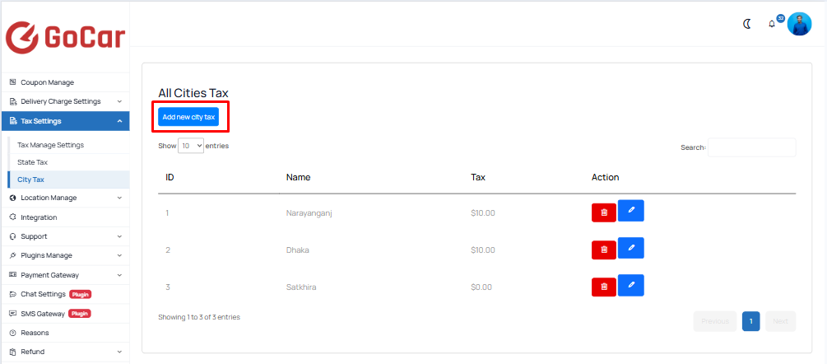Click the Narayanganj name cell
827x364 pixels.
[309, 213]
